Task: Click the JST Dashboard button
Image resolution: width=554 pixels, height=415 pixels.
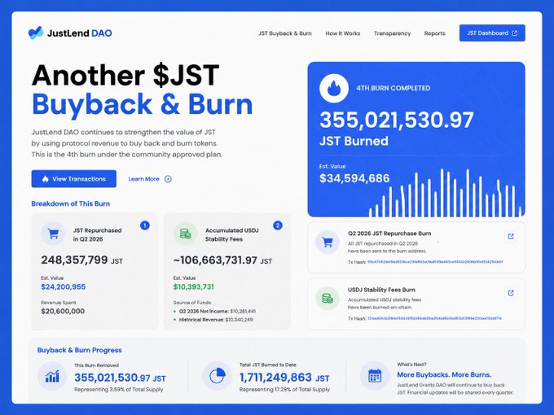Action: coord(492,33)
